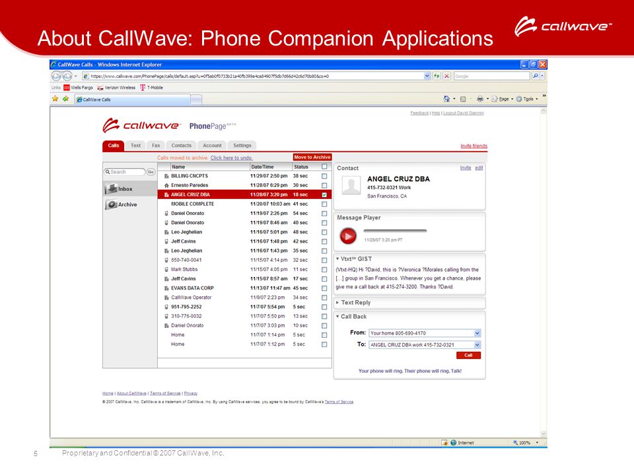Click the calls Search input field
The height and width of the screenshot is (476, 634).
(x=125, y=172)
